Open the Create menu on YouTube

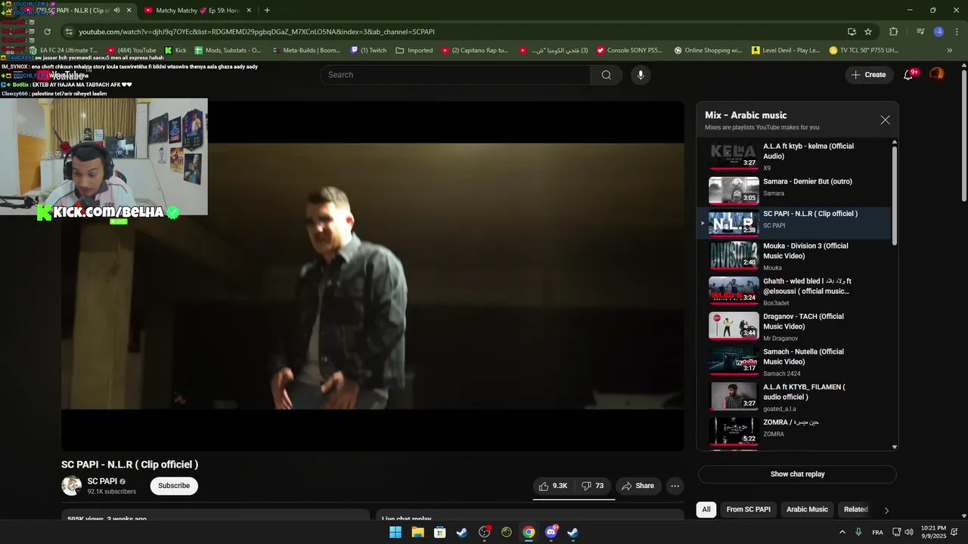(x=868, y=75)
